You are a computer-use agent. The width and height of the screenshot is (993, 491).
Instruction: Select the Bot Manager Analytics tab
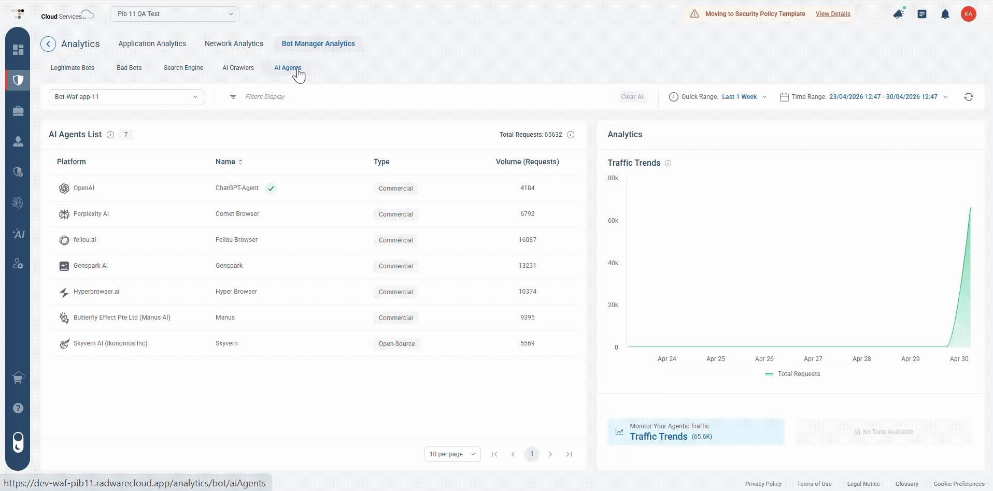click(x=318, y=44)
